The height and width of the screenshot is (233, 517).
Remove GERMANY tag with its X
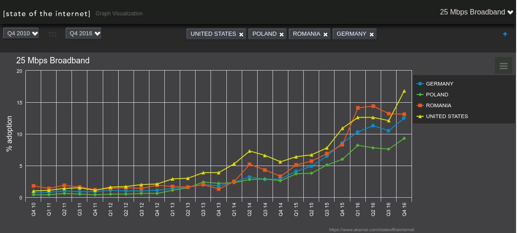(372, 34)
